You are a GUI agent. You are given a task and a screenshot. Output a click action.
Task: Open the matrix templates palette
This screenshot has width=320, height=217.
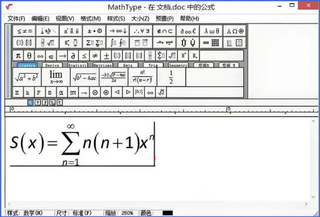tap(212, 43)
